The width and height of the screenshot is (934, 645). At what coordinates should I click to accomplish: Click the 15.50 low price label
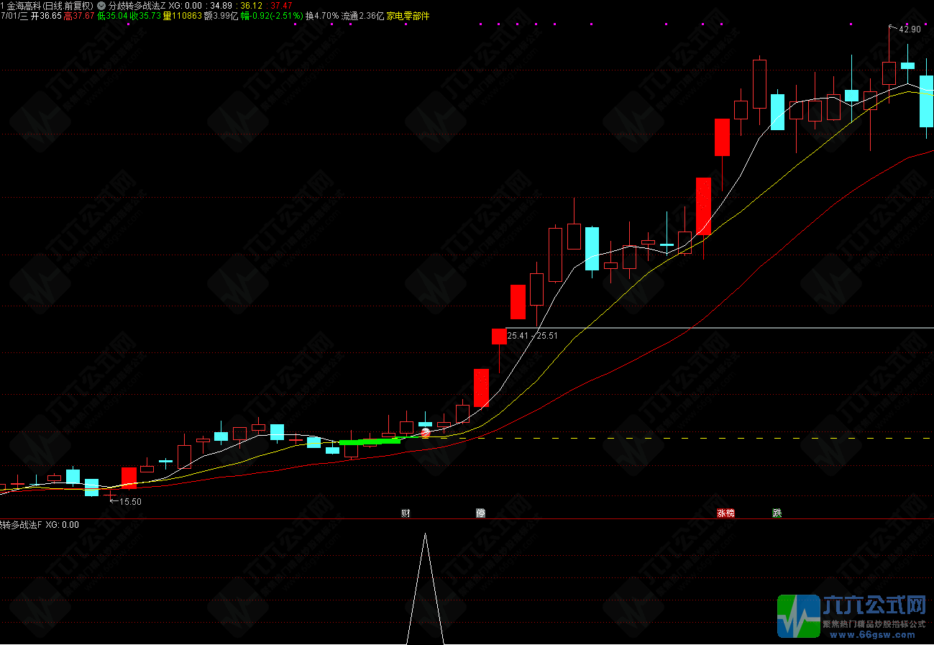[130, 501]
